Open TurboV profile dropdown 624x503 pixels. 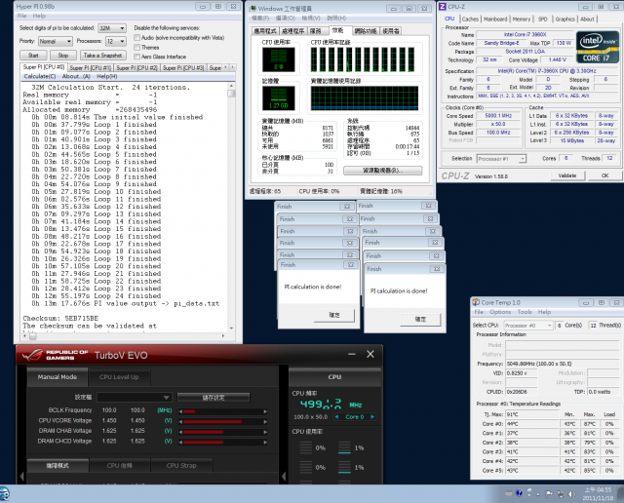click(135, 397)
